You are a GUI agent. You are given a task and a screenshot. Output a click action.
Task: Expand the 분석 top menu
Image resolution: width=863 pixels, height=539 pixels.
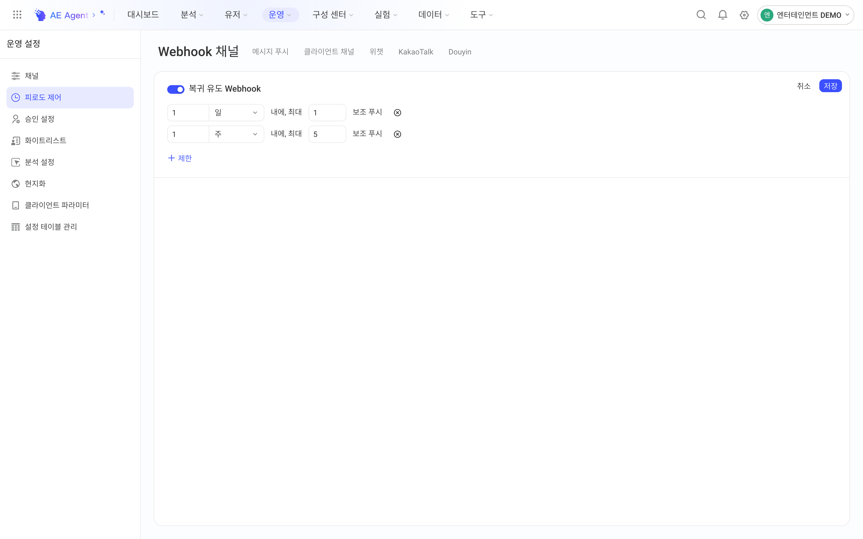[192, 15]
